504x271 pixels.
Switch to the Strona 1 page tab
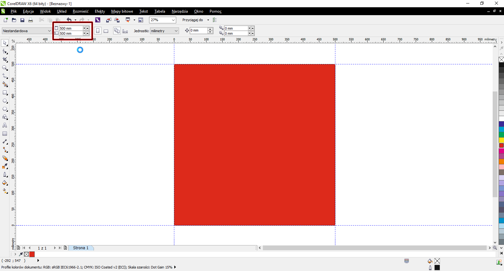click(x=81, y=248)
